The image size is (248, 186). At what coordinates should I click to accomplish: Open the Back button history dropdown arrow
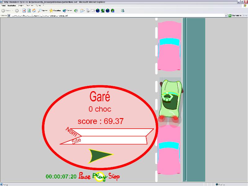[x=12, y=11]
